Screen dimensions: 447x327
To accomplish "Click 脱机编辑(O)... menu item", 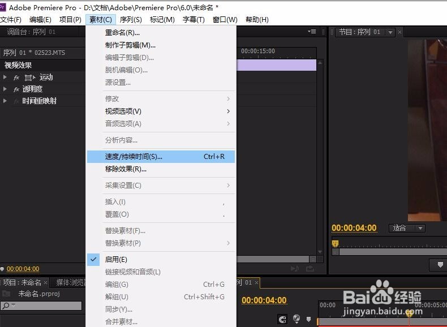I will [x=161, y=70].
